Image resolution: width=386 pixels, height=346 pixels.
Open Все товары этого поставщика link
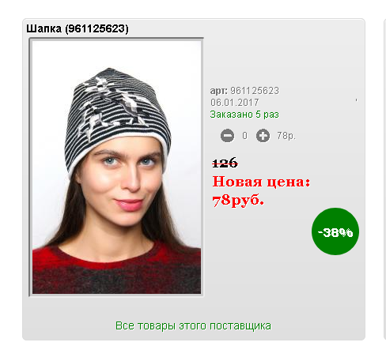pyautogui.click(x=193, y=326)
